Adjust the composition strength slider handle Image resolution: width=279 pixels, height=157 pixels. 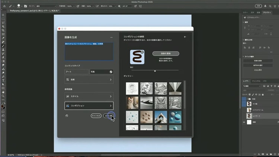(155, 71)
